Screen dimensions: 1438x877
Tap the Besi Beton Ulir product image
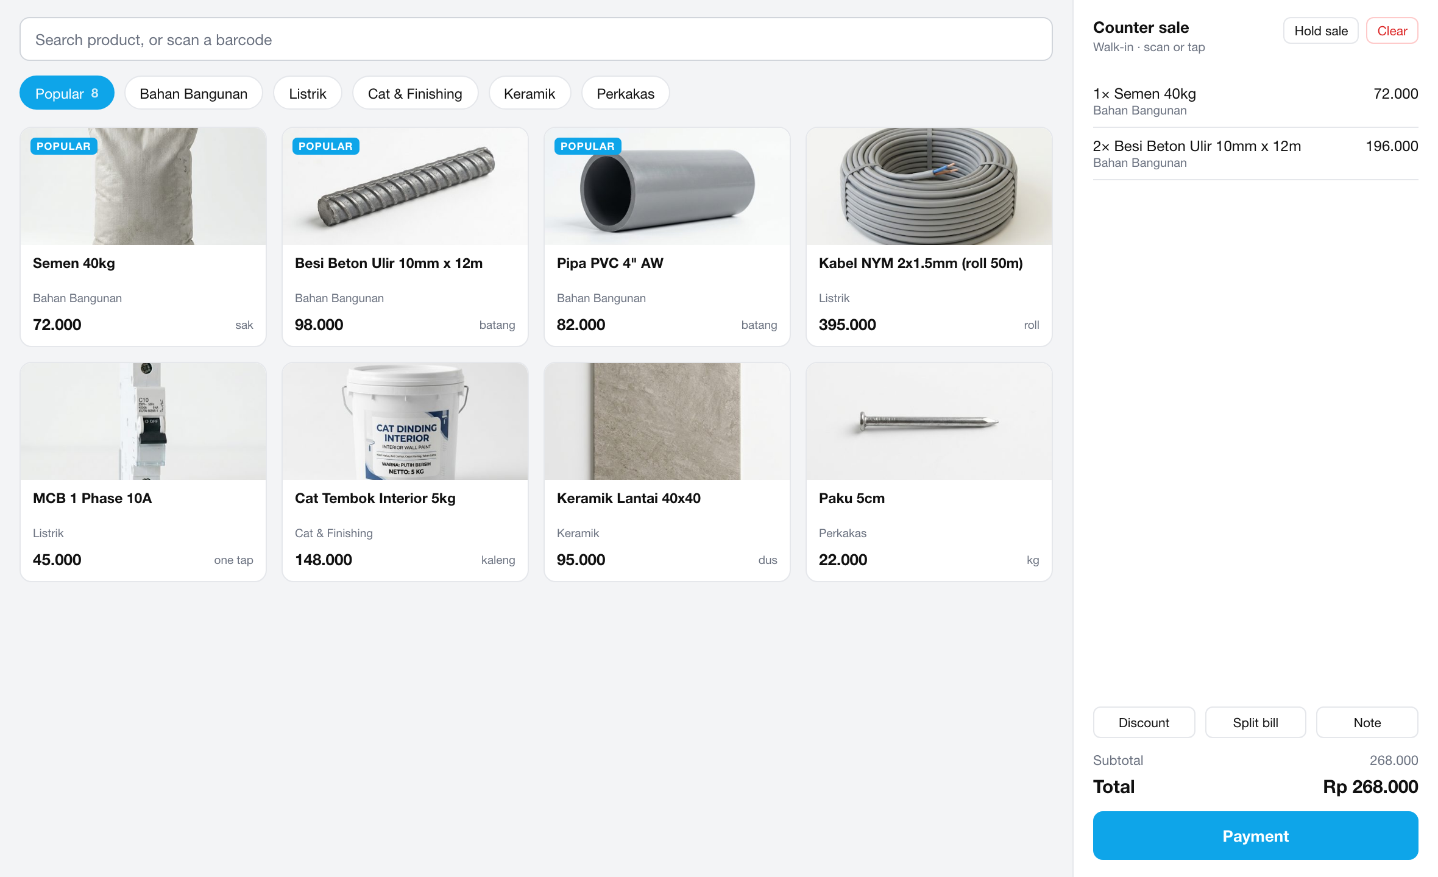click(x=405, y=186)
